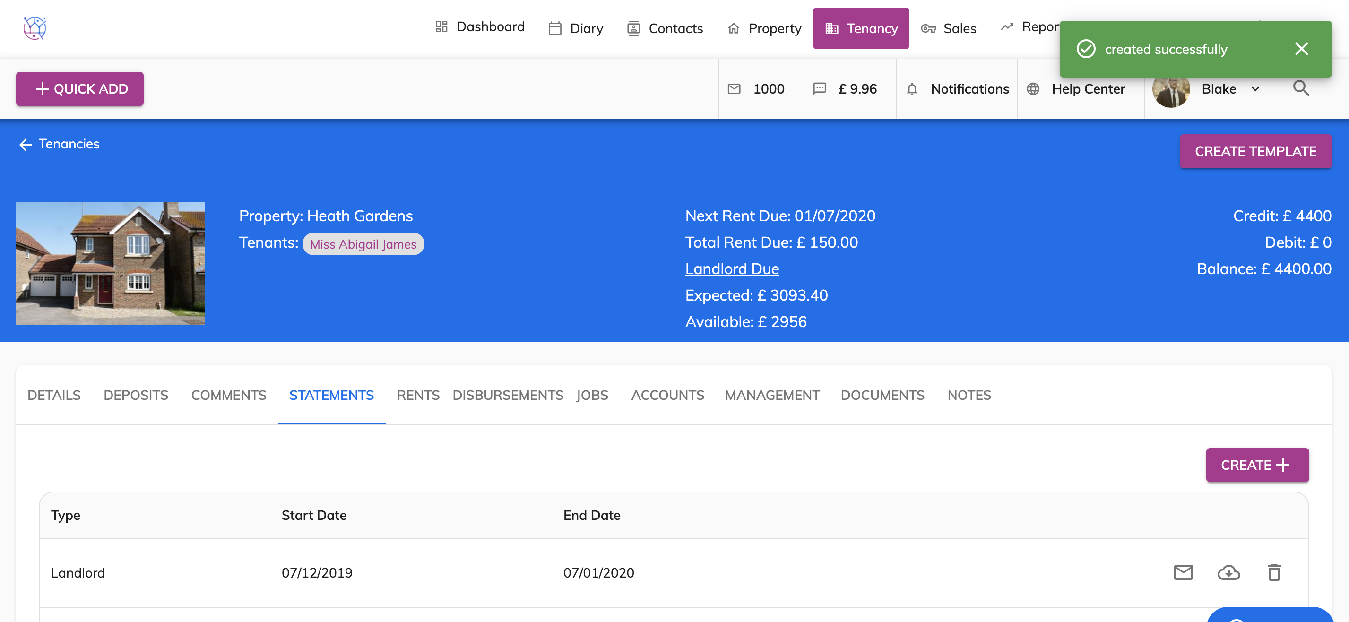The height and width of the screenshot is (622, 1349).
Task: Open the SMS balance £ 9.96 icon
Action: click(819, 88)
